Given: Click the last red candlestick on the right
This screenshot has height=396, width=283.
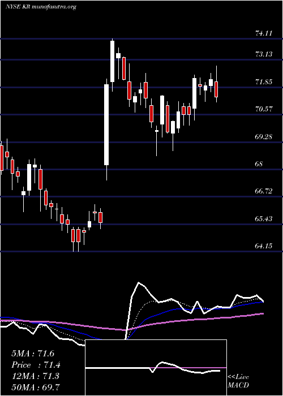Looking at the screenshot, I should click(x=216, y=89).
